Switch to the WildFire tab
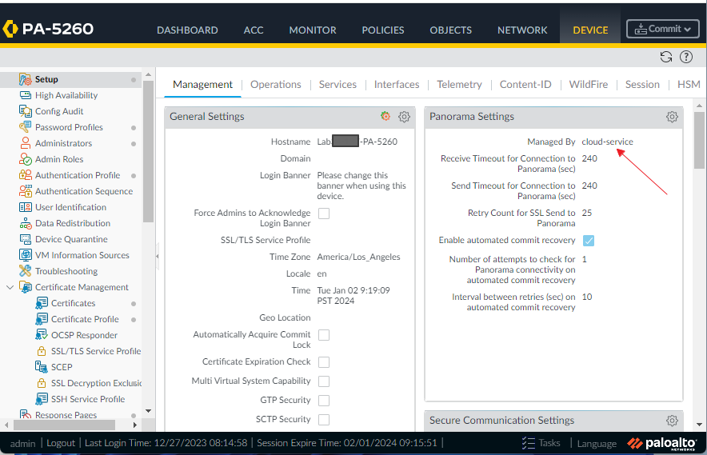The height and width of the screenshot is (455, 707). [588, 84]
